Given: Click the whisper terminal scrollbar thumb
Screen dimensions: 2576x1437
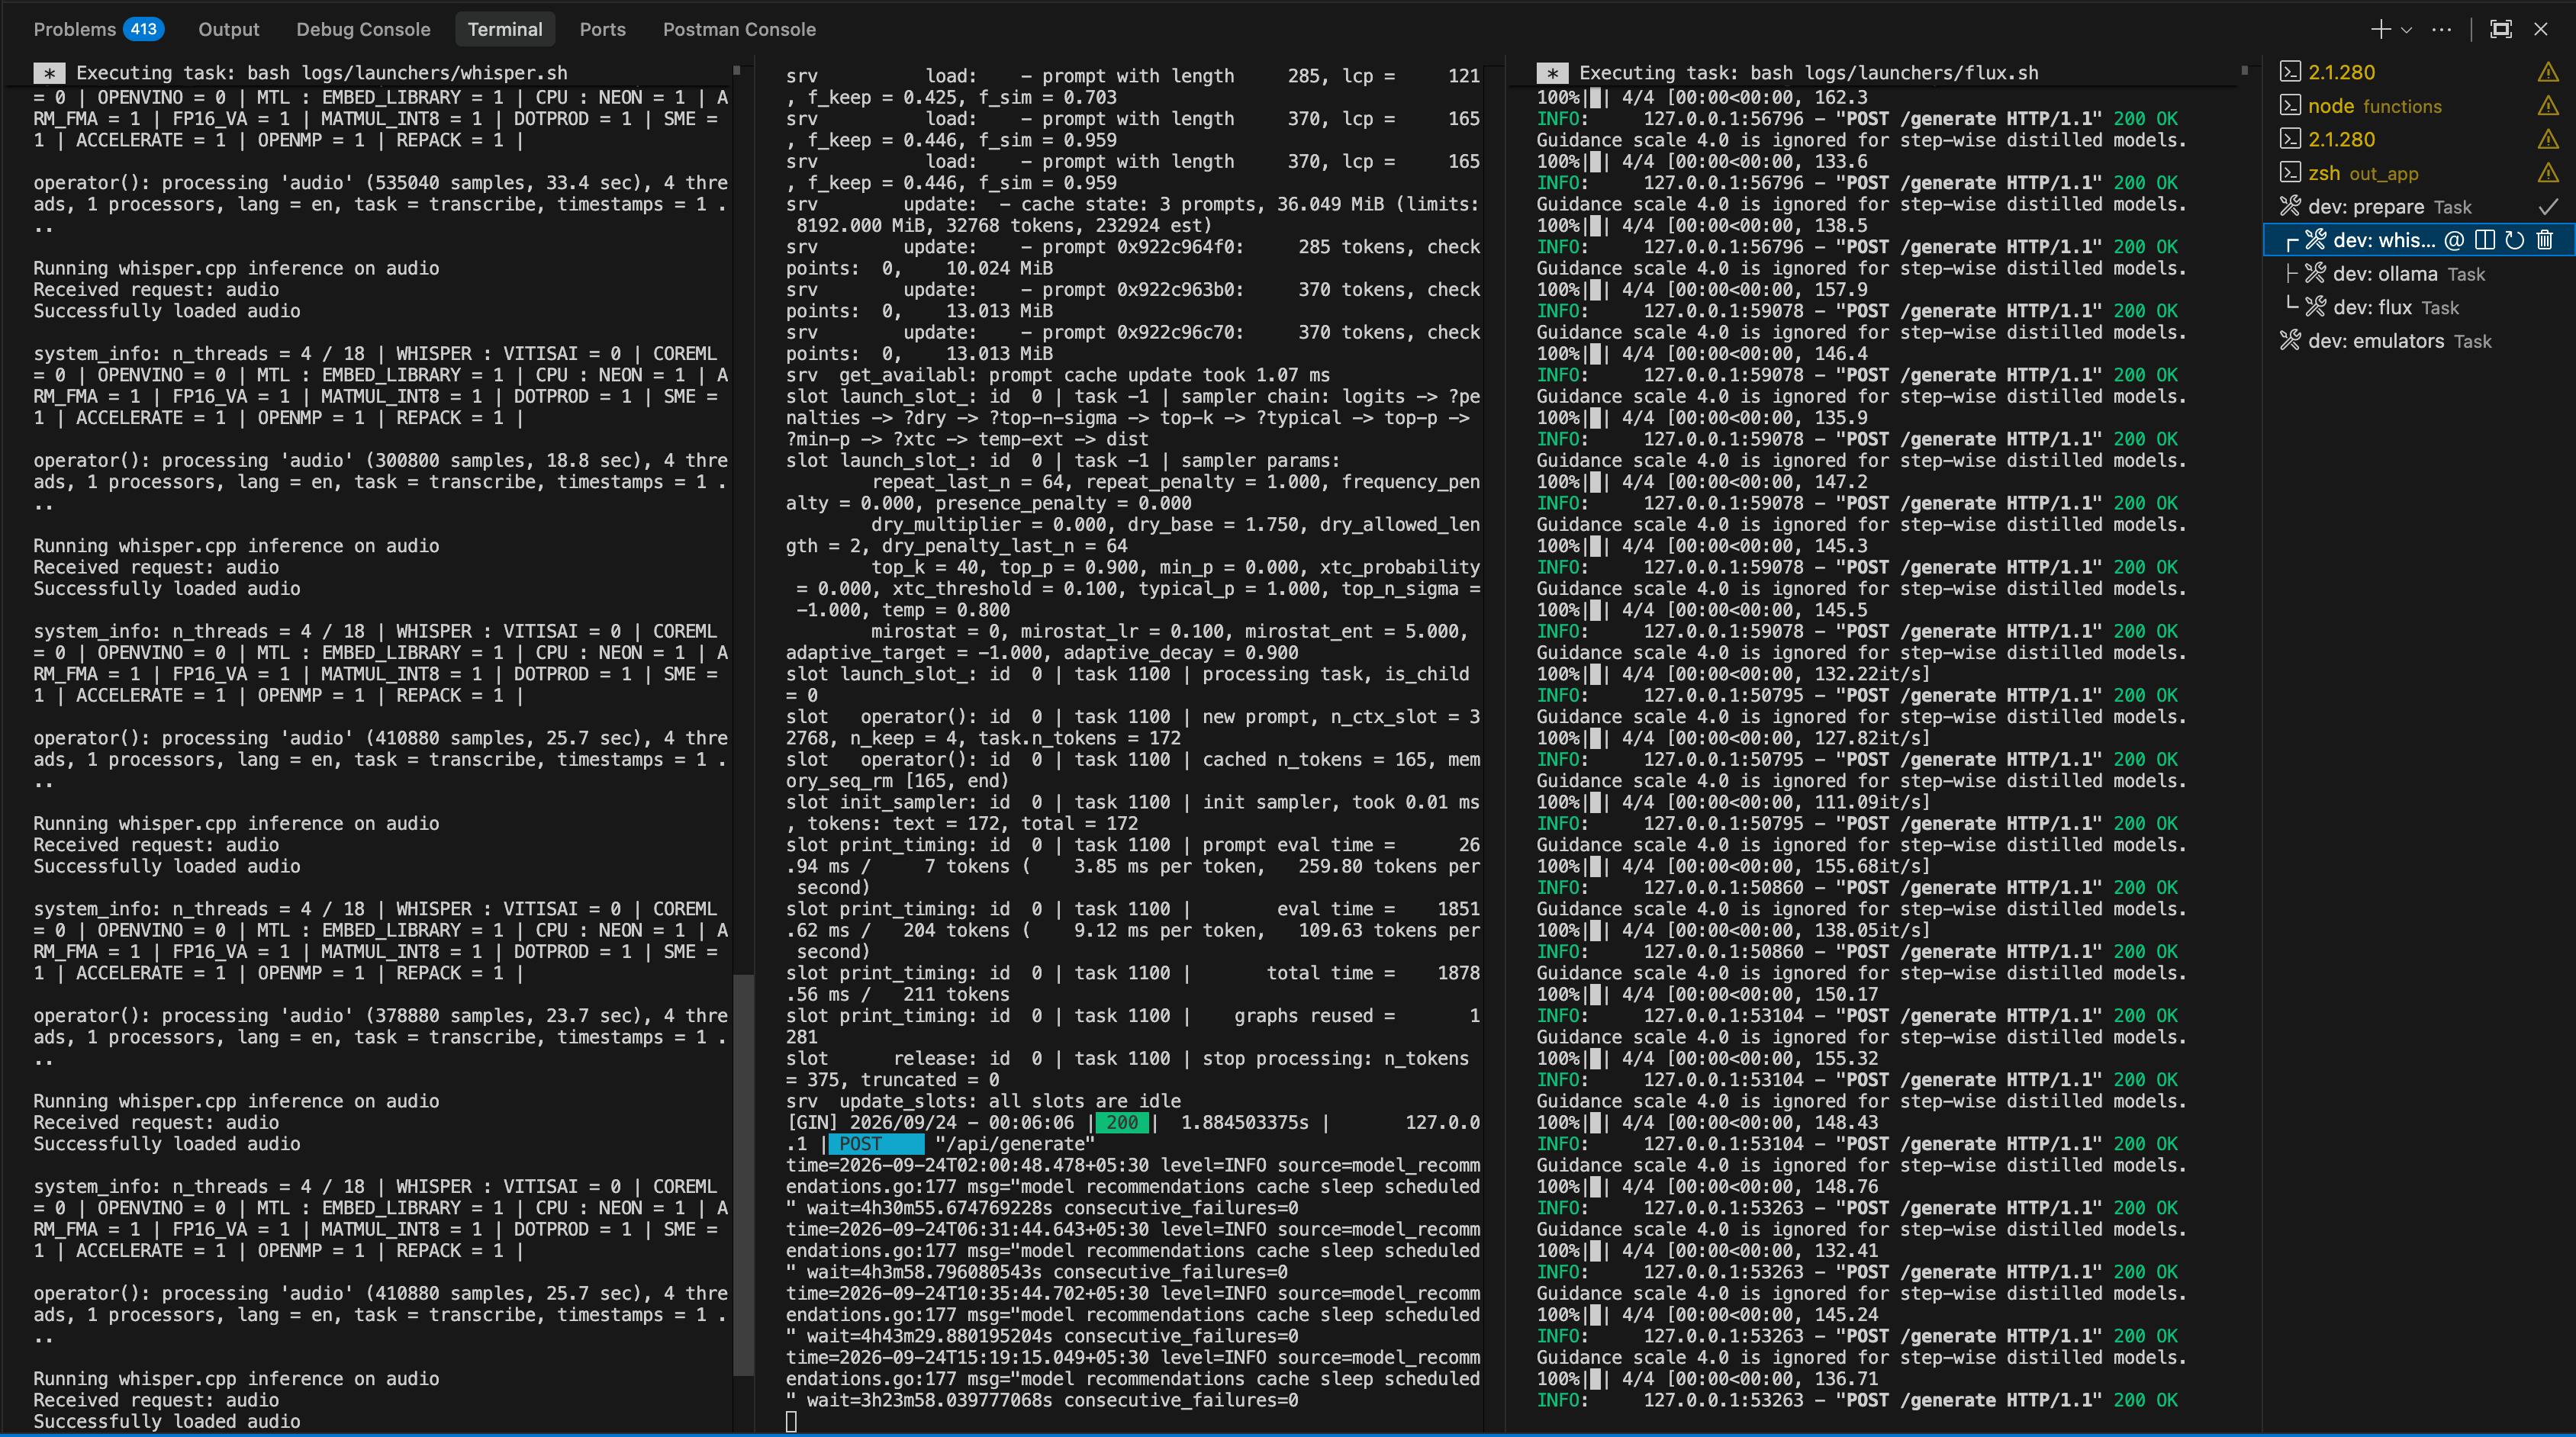Looking at the screenshot, I should 743,1174.
